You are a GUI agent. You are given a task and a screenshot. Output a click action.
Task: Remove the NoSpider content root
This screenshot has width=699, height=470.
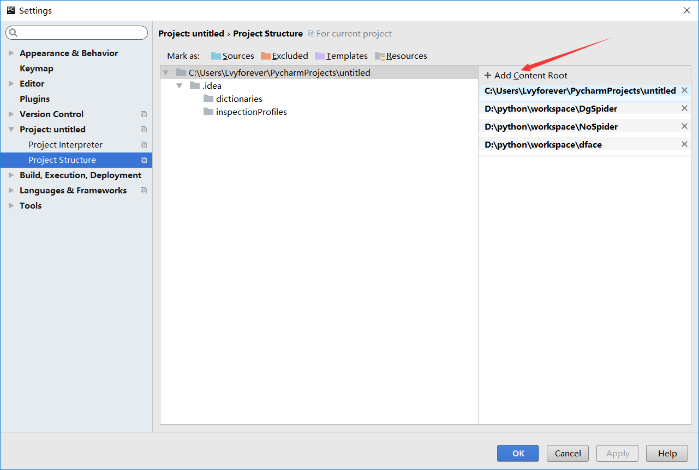(x=684, y=126)
